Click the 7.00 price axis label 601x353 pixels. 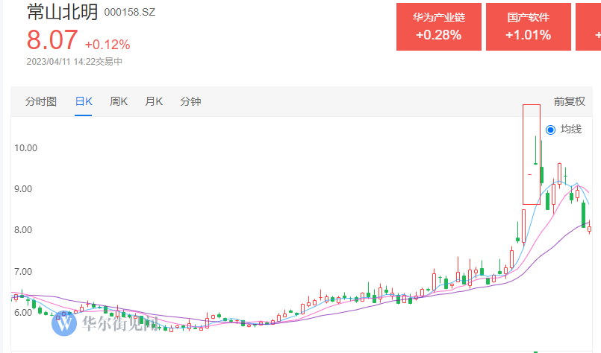(x=23, y=272)
